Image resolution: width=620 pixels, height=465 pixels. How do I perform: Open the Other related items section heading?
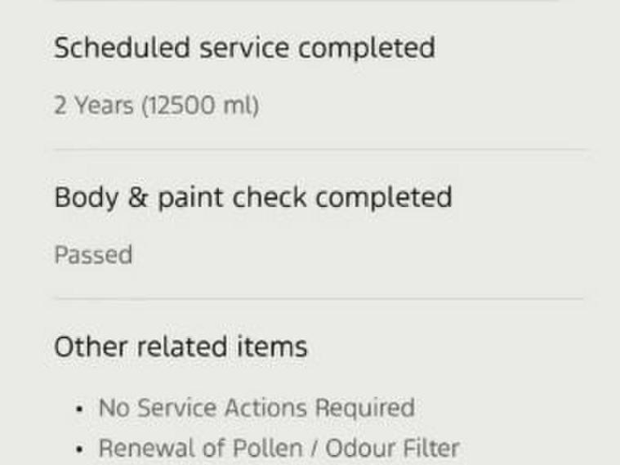[181, 347]
